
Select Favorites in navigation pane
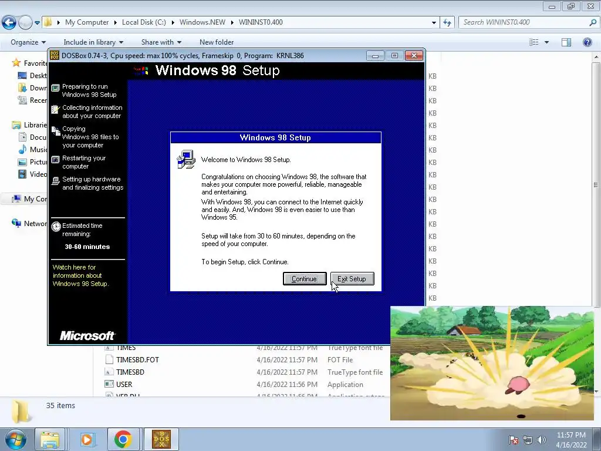[30, 63]
